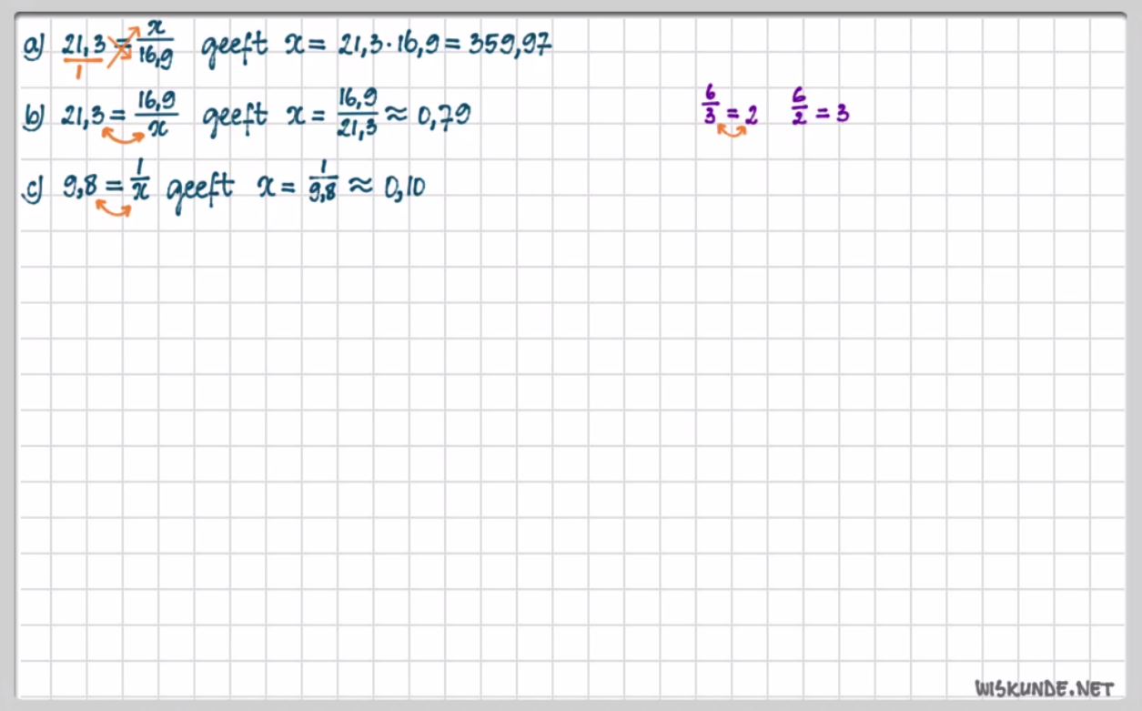
Task: Click the fraction 1 over 9,8
Action: point(323,185)
